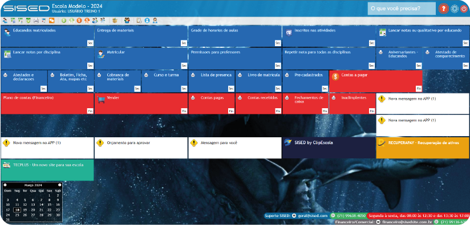This screenshot has width=470, height=225.
Task: Click the printer icon in the toolbar
Action: (x=36, y=21)
